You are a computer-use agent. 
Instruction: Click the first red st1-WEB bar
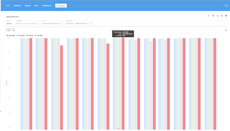pos(31,84)
